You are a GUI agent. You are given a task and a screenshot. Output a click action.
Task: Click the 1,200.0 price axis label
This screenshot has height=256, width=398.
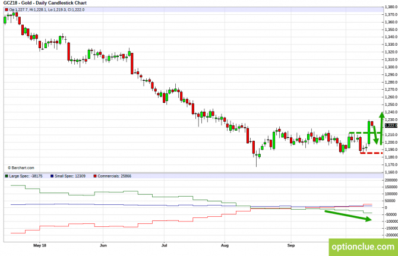click(x=391, y=142)
